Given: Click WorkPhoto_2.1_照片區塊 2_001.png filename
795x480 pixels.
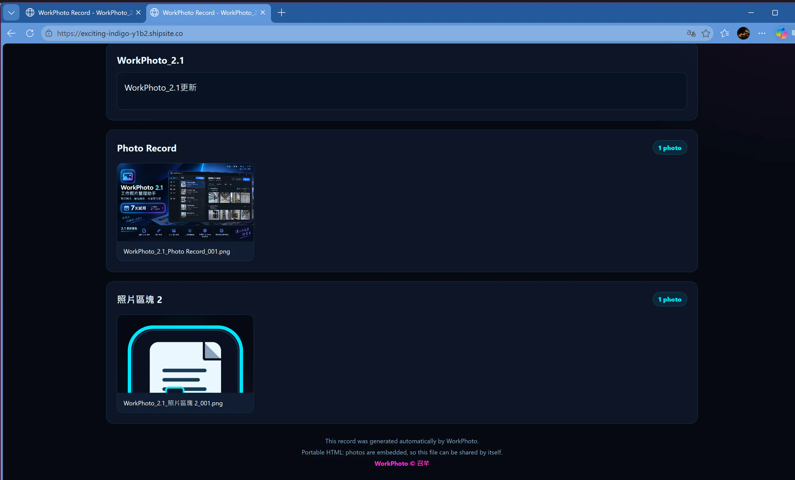Looking at the screenshot, I should click(x=173, y=403).
